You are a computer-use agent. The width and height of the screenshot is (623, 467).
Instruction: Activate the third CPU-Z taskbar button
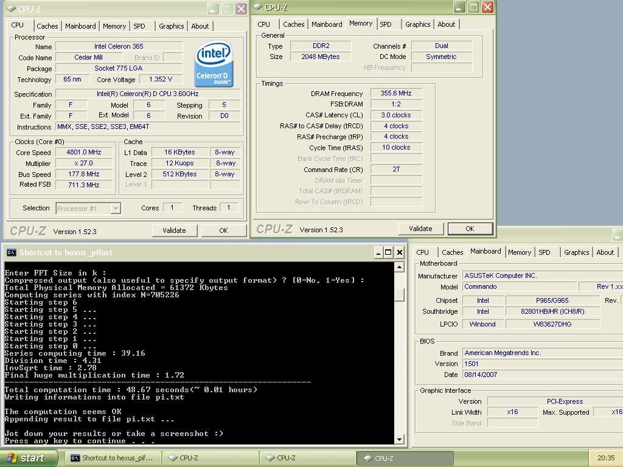(x=405, y=458)
